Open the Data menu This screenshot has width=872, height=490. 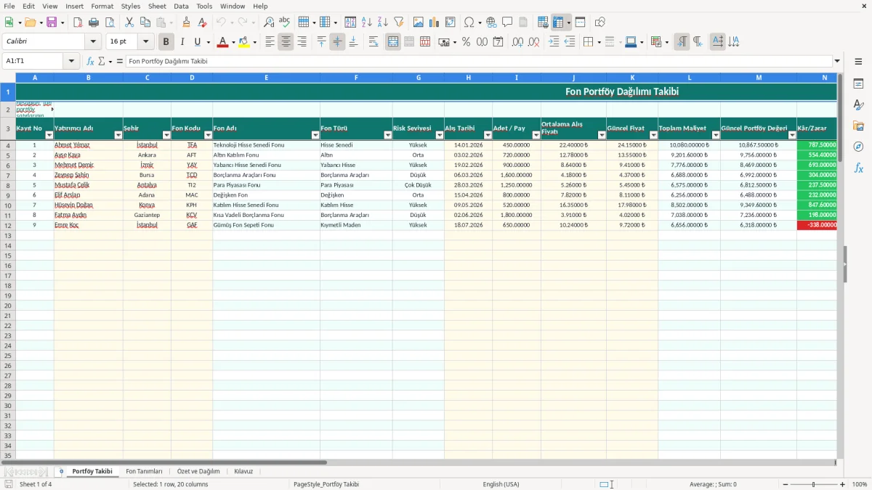pos(181,6)
